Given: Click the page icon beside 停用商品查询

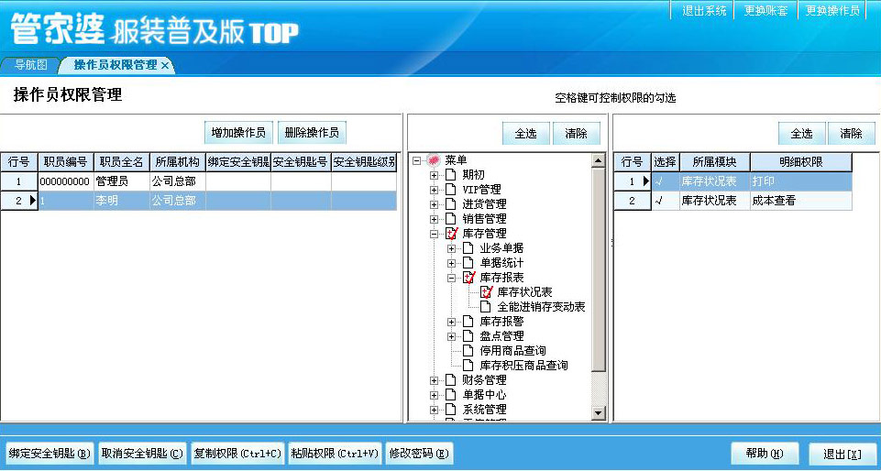Looking at the screenshot, I should tap(468, 351).
